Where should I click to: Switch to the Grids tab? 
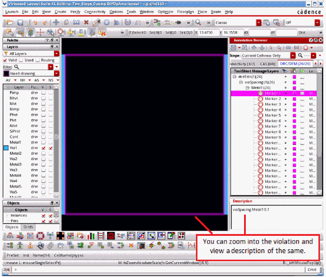tap(28, 227)
